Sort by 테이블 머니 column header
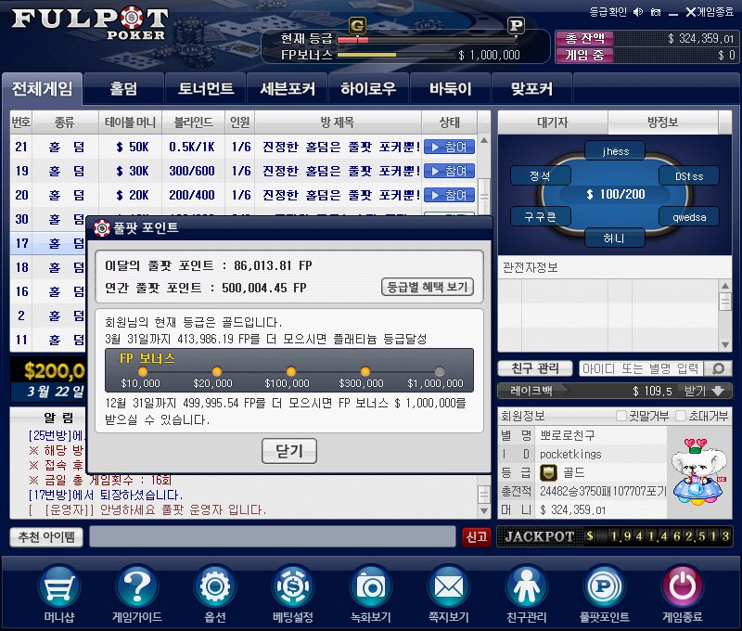 [x=130, y=122]
